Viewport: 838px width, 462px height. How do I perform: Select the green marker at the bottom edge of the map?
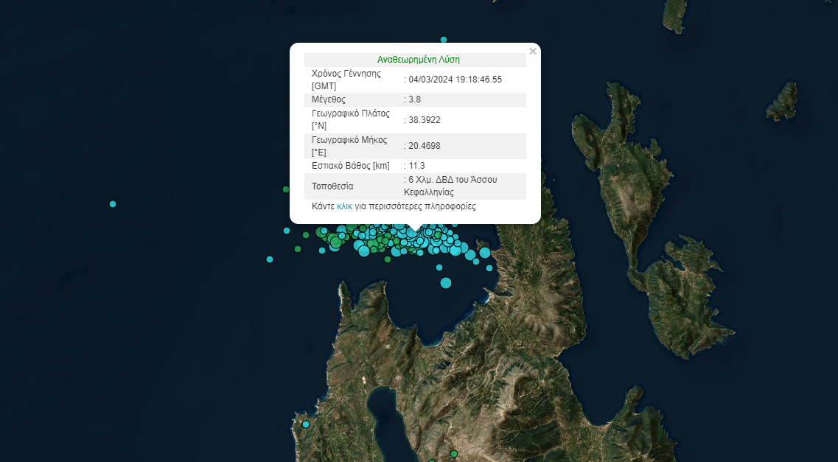click(x=454, y=454)
